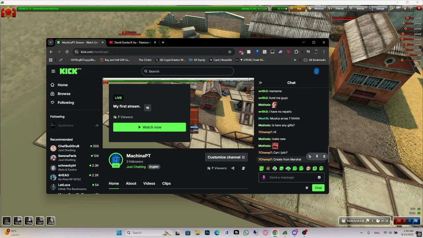This screenshot has height=238, width=423.
Task: Open Kick profile avatar menu
Action: (x=317, y=71)
